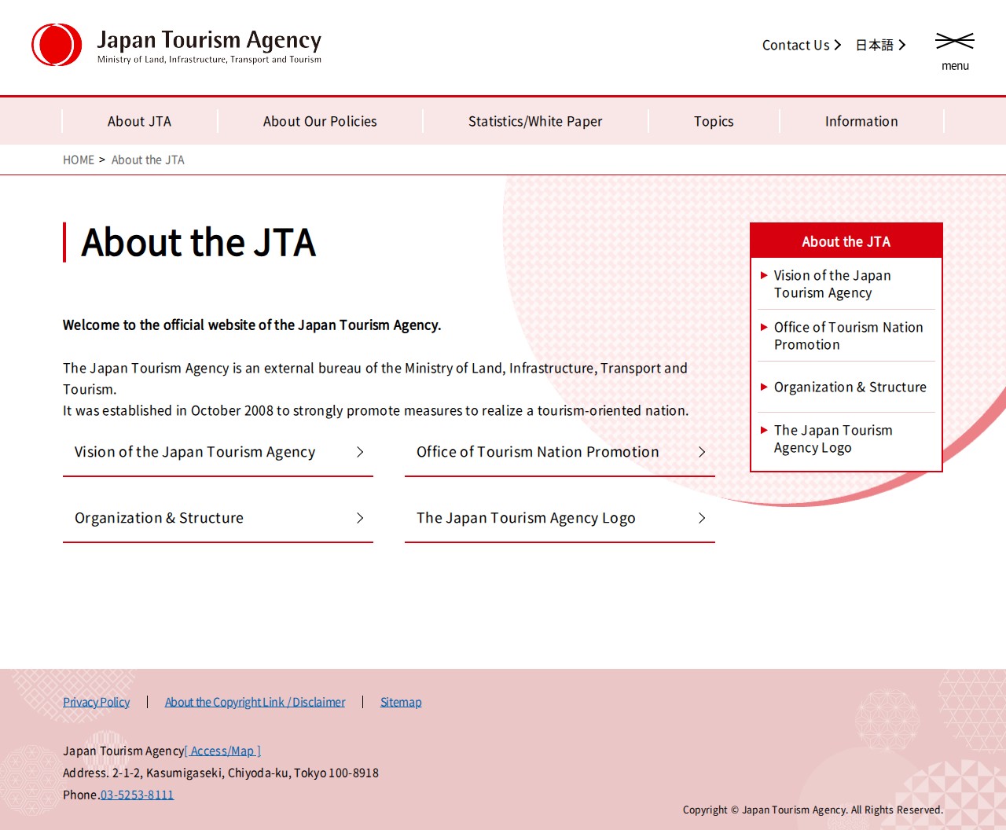Click the About the JTA sidebar header
Image resolution: width=1006 pixels, height=830 pixels.
(x=846, y=241)
